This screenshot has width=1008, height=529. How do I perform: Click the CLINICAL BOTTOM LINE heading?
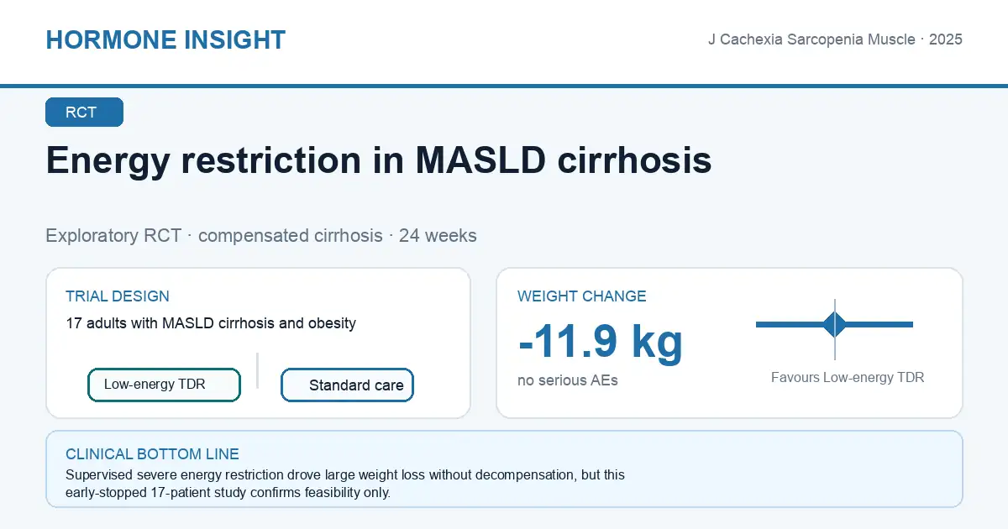(x=152, y=454)
